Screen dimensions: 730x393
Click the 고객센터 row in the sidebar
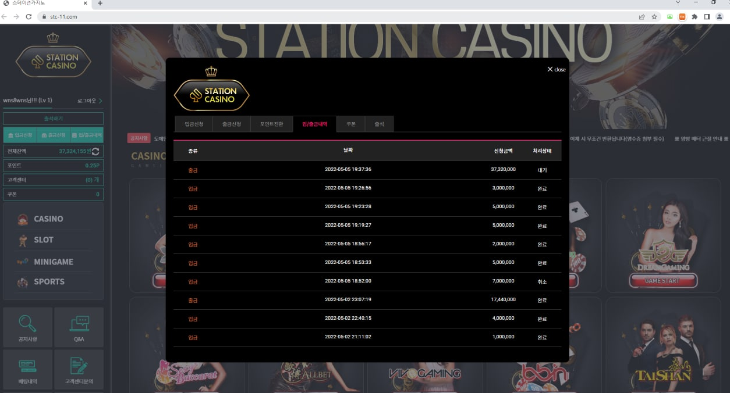(x=54, y=180)
